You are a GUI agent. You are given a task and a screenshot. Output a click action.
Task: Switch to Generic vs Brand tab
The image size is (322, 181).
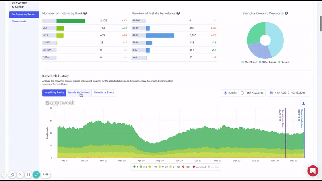click(104, 93)
